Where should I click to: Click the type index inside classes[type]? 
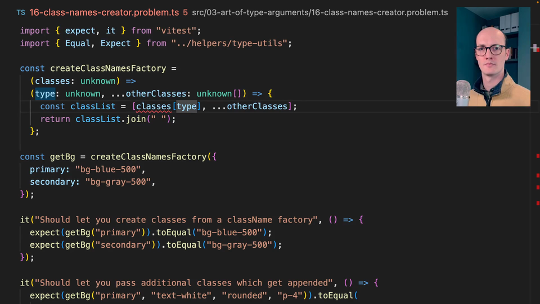pos(187,106)
